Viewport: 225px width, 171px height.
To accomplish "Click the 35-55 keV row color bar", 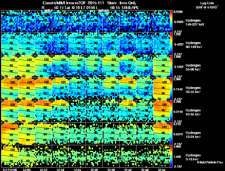I will point(171,89).
